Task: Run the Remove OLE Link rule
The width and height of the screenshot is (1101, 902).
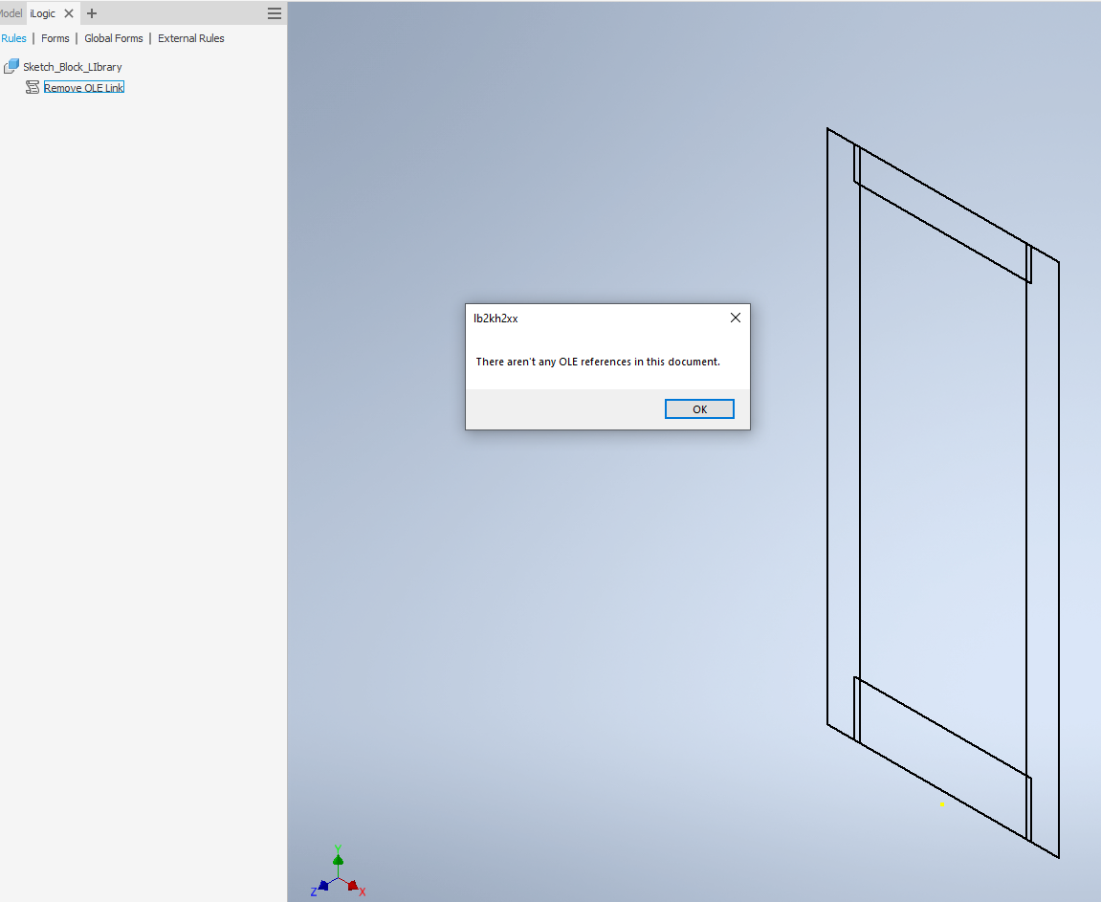Action: pyautogui.click(x=83, y=87)
